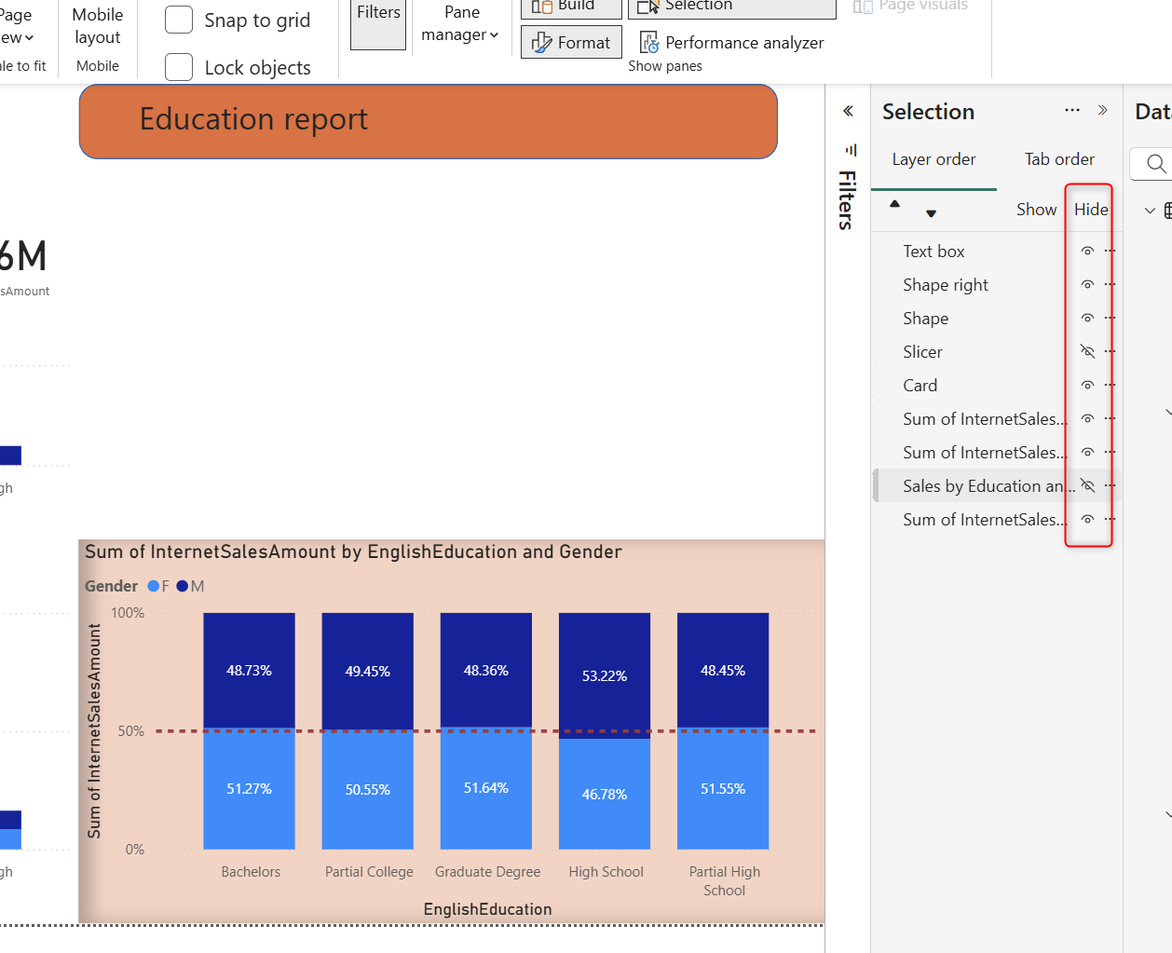This screenshot has width=1172, height=953.
Task: Enable the Snap to grid checkbox
Action: coord(179,20)
